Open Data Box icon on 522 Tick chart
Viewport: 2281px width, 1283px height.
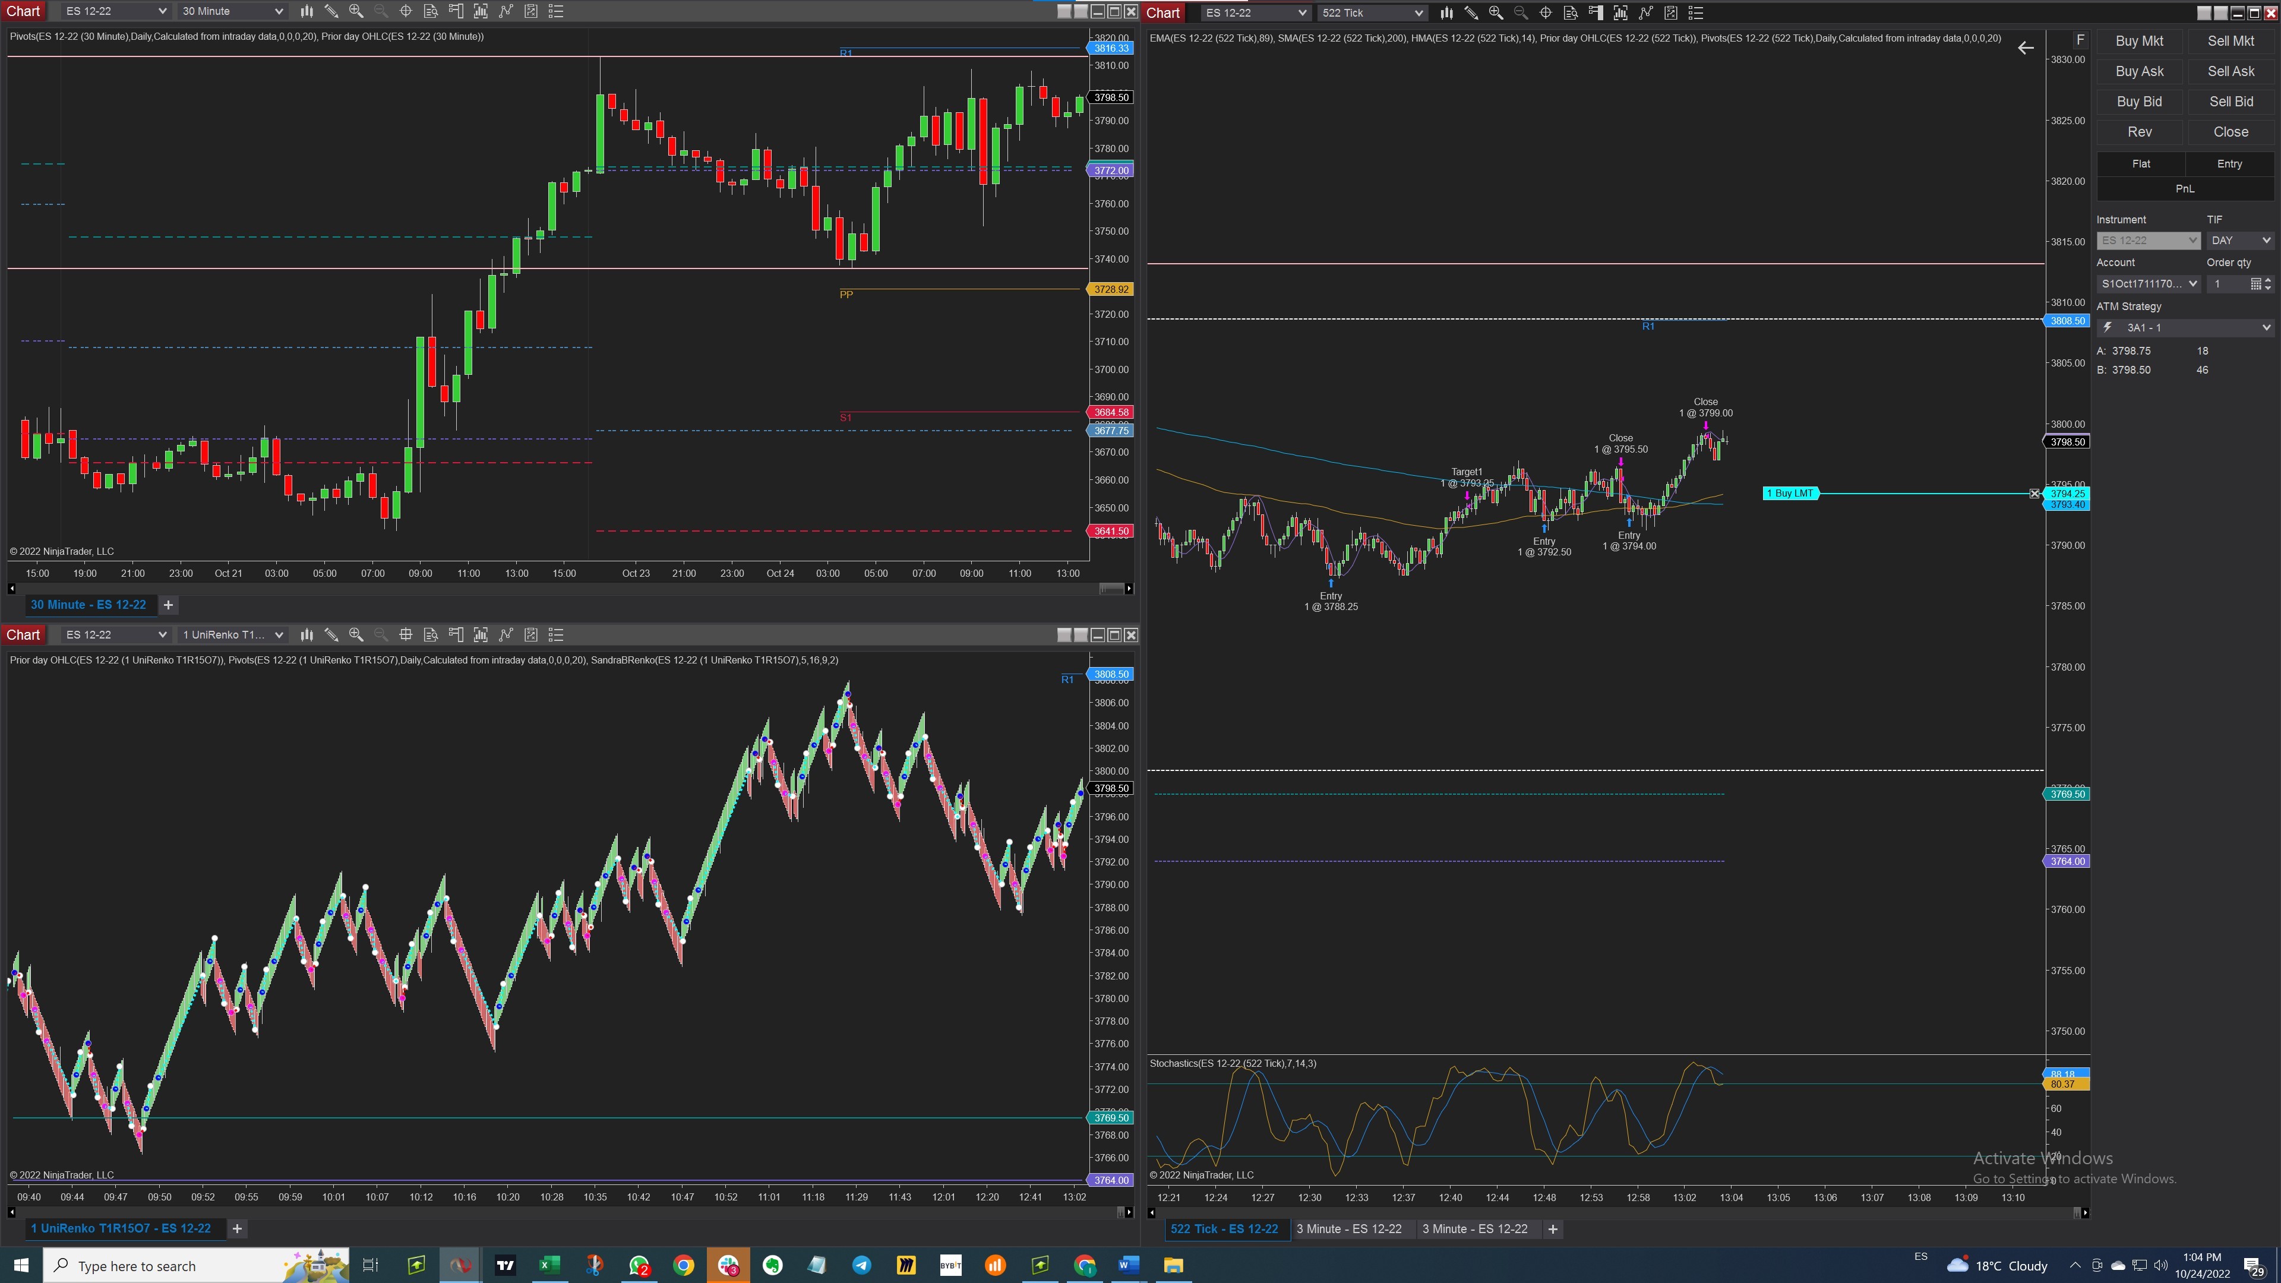click(1571, 12)
